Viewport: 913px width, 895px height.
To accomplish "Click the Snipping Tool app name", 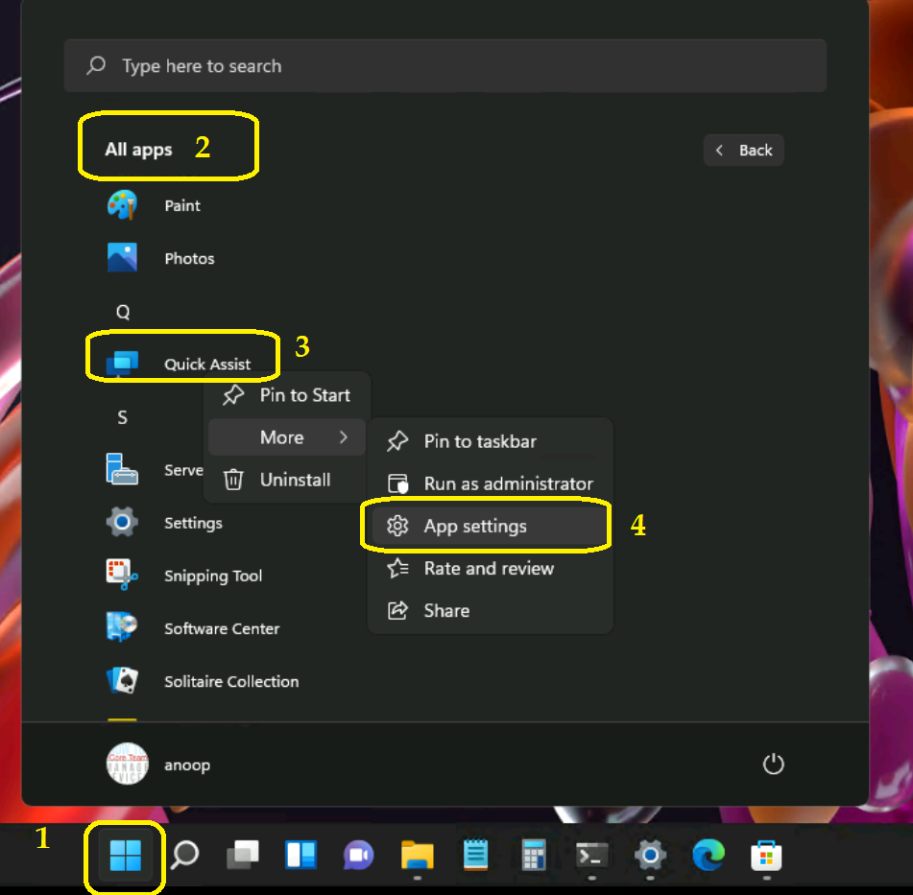I will (213, 576).
